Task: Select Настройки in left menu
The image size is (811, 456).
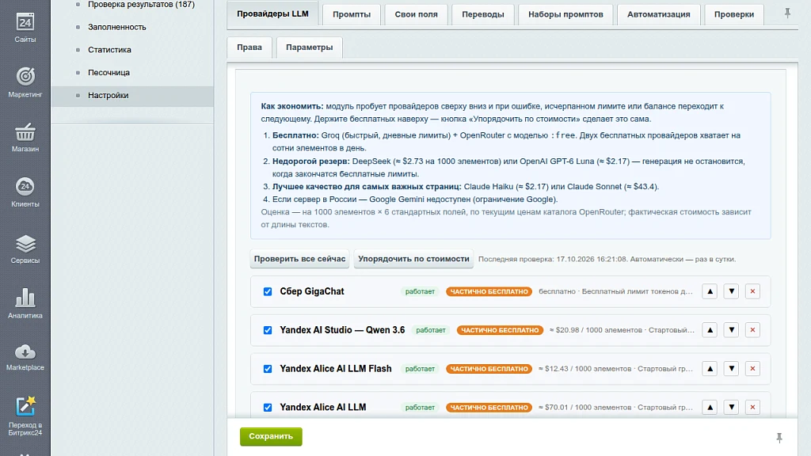Action: tap(108, 95)
